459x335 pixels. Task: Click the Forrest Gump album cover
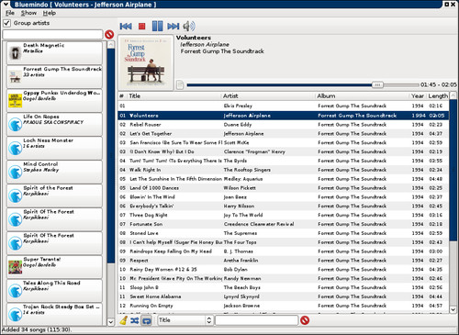(146, 62)
